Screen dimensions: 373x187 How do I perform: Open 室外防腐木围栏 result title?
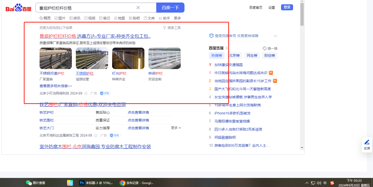(x=95, y=146)
